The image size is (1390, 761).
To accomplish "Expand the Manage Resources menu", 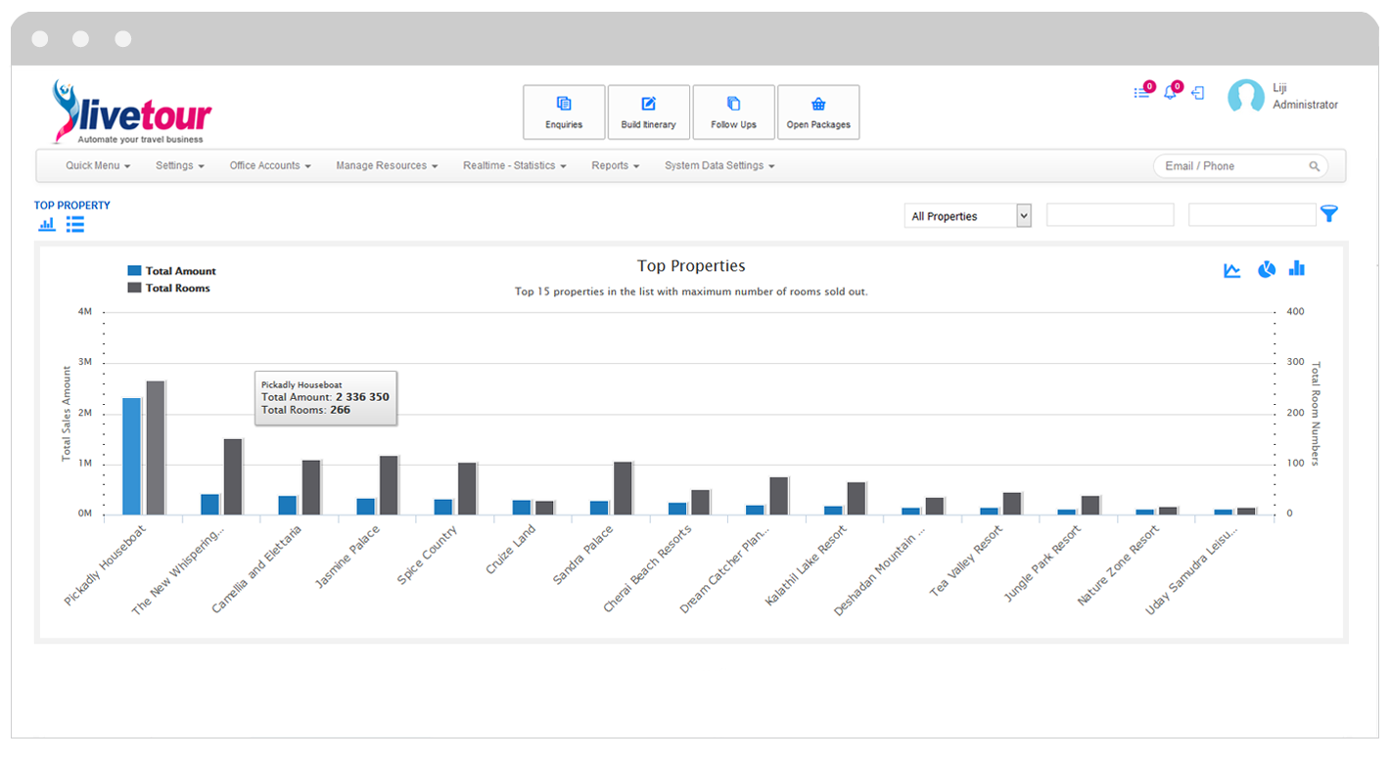I will click(x=387, y=166).
